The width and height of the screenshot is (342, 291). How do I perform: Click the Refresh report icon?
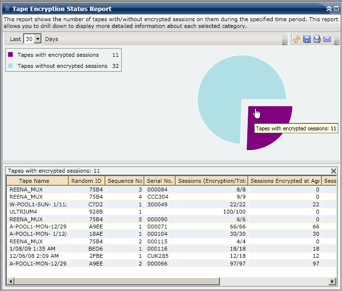297,39
